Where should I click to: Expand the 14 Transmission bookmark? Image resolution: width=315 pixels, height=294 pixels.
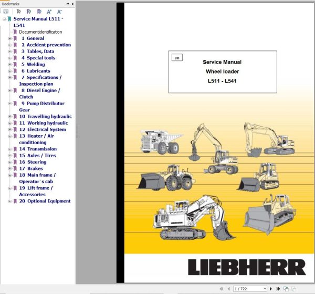click(9, 149)
